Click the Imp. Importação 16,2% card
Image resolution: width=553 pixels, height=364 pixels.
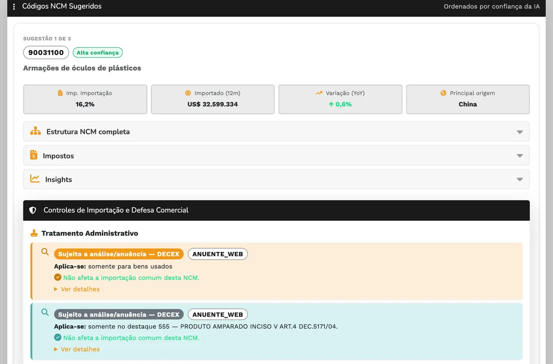point(85,99)
